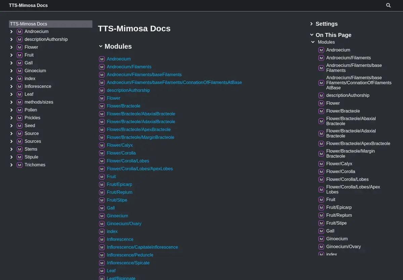Click module icon beside Trichomes in left sidebar
This screenshot has width=403, height=280.
(19, 165)
